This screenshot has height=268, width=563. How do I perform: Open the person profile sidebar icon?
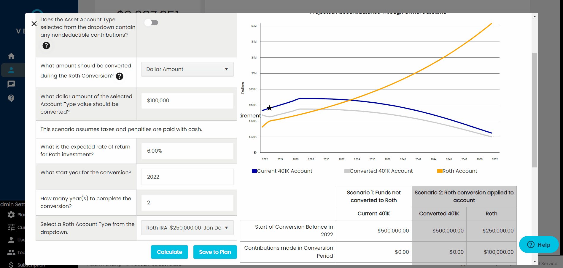tap(11, 70)
